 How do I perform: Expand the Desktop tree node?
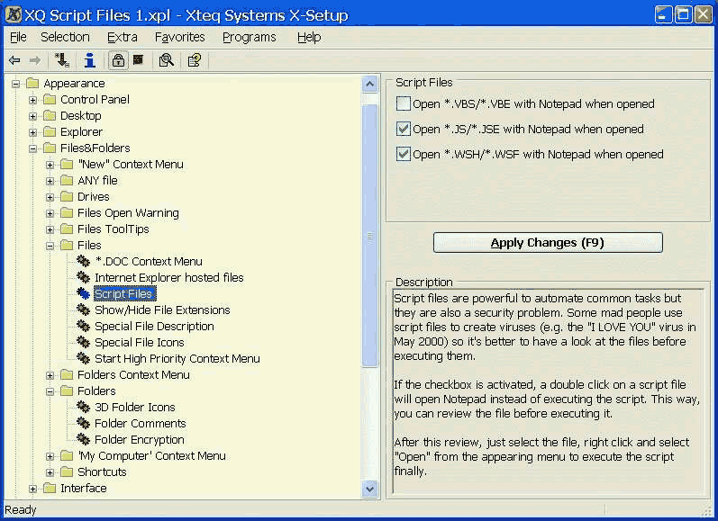point(33,116)
